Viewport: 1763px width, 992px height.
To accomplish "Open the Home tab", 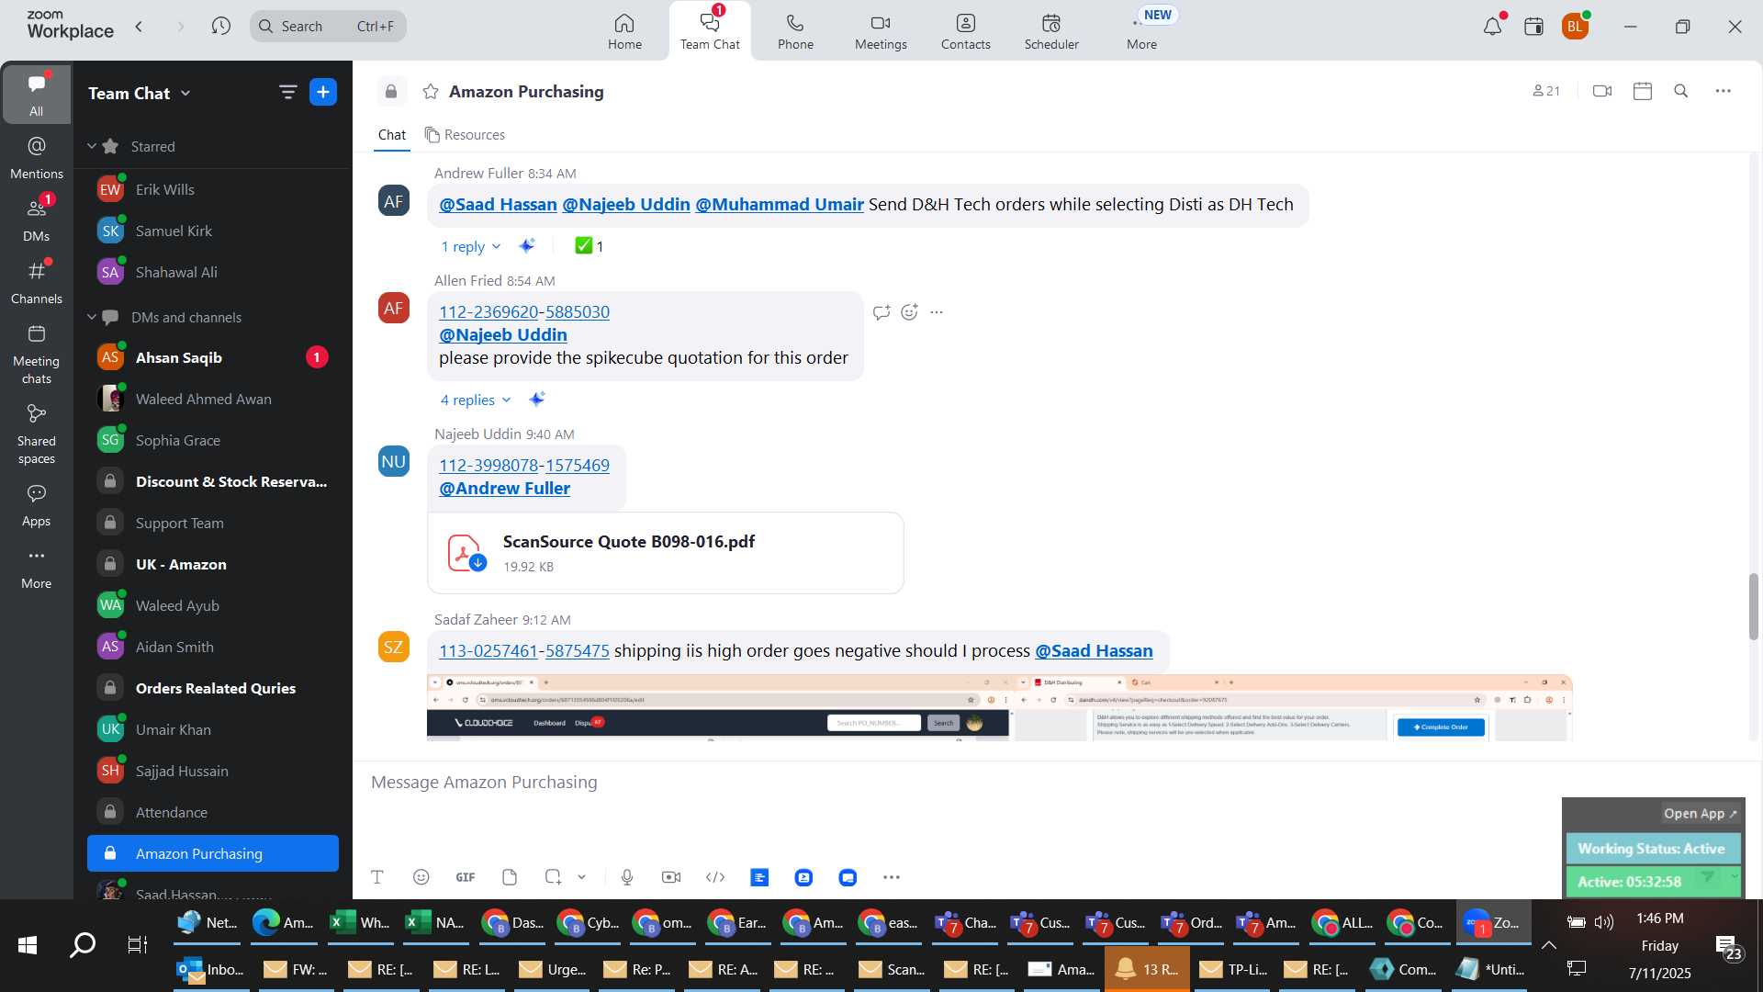I will (x=624, y=31).
